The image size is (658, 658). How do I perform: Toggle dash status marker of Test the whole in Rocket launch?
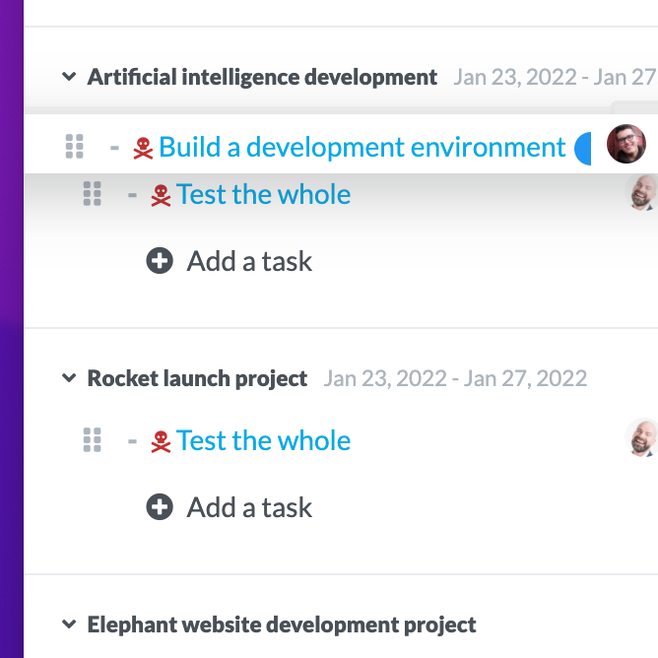(x=132, y=441)
